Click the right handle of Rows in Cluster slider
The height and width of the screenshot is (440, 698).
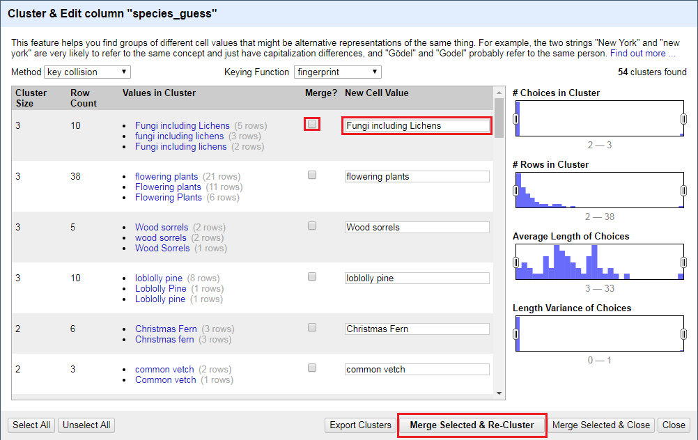[x=684, y=191]
